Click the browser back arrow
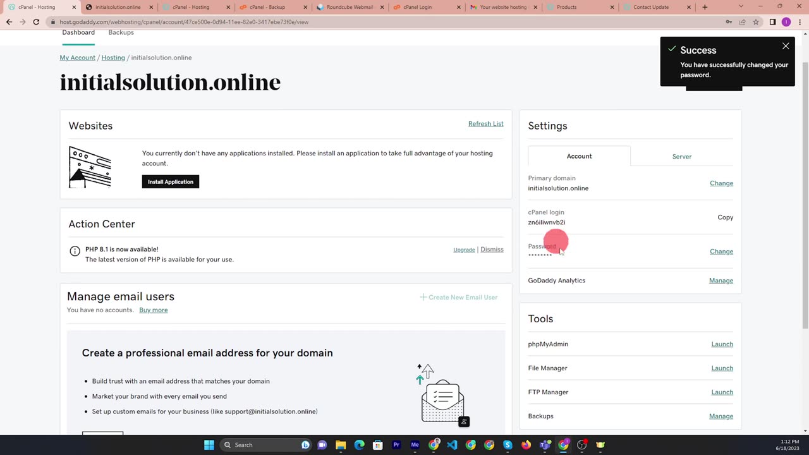The image size is (809, 455). 9,21
